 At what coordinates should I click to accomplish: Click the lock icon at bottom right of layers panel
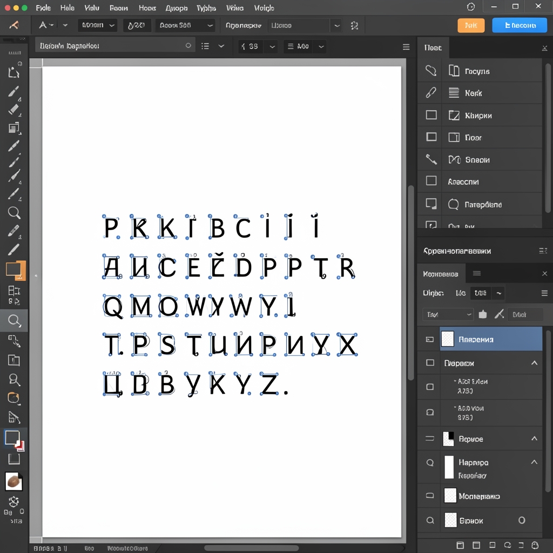535,545
